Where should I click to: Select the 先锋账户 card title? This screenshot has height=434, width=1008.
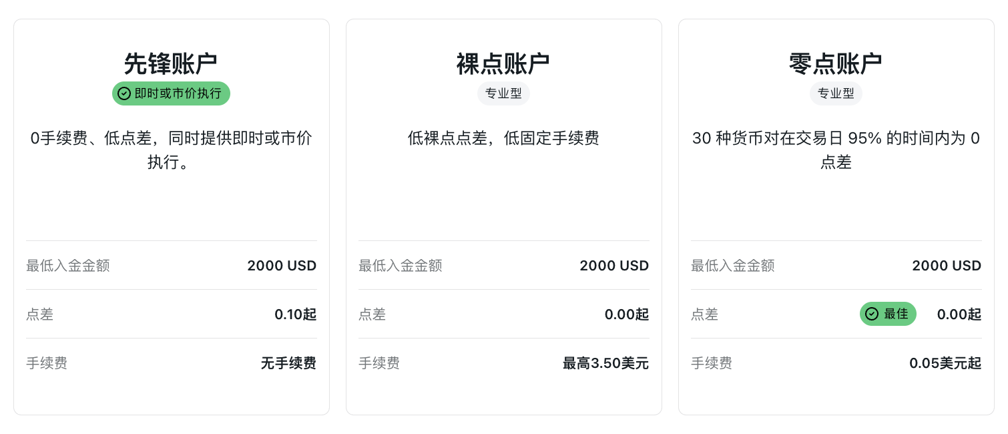tap(171, 64)
